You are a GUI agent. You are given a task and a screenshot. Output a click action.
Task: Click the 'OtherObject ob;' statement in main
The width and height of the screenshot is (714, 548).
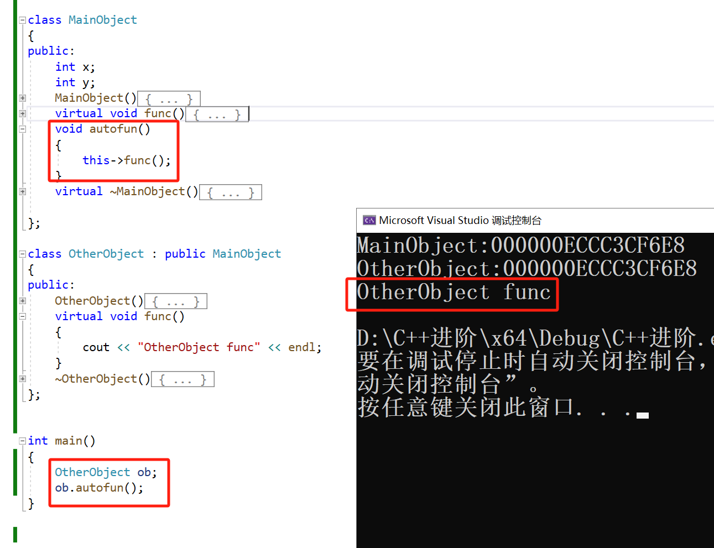pos(106,472)
